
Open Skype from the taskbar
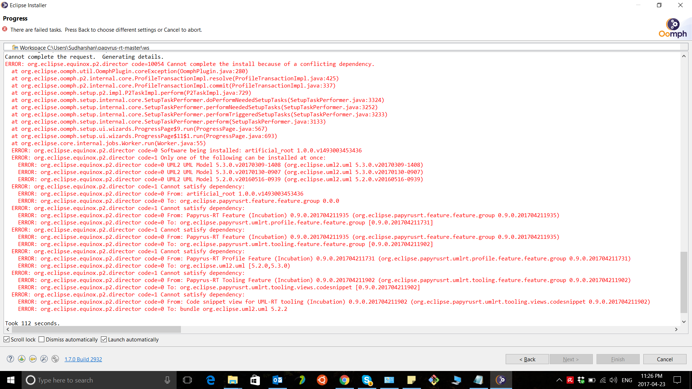[x=367, y=380]
